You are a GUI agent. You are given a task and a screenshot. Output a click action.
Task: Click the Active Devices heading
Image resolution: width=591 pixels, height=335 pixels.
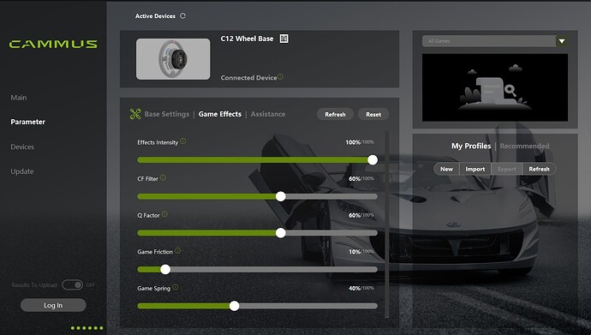click(x=155, y=15)
